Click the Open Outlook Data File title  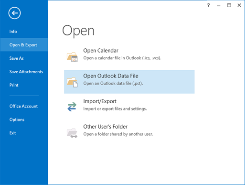111,76
